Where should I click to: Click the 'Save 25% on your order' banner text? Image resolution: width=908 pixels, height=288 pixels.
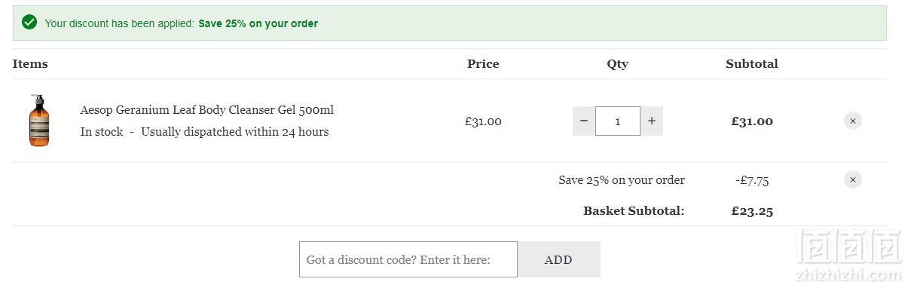pos(258,23)
